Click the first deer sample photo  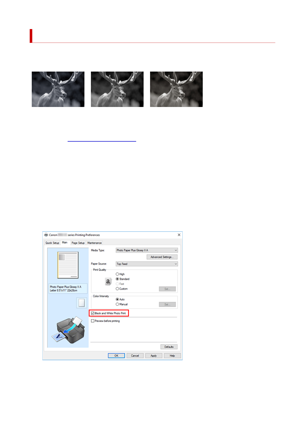58,89
